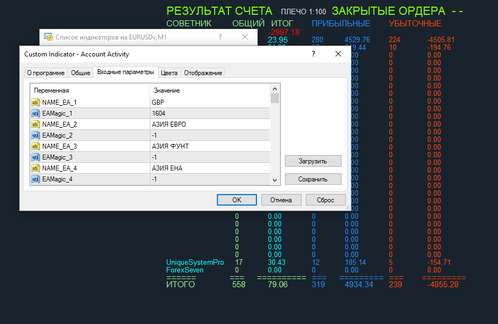The width and height of the screenshot is (498, 324).
Task: Click the parameter list scroll down arrow
Action: point(275,180)
